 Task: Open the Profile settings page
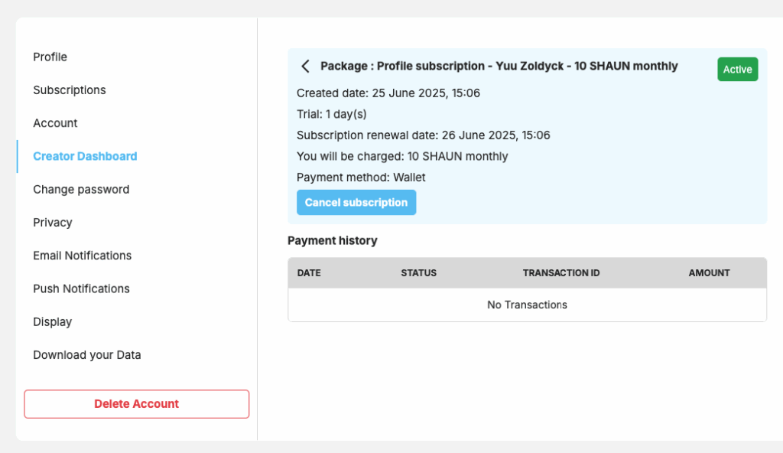50,57
